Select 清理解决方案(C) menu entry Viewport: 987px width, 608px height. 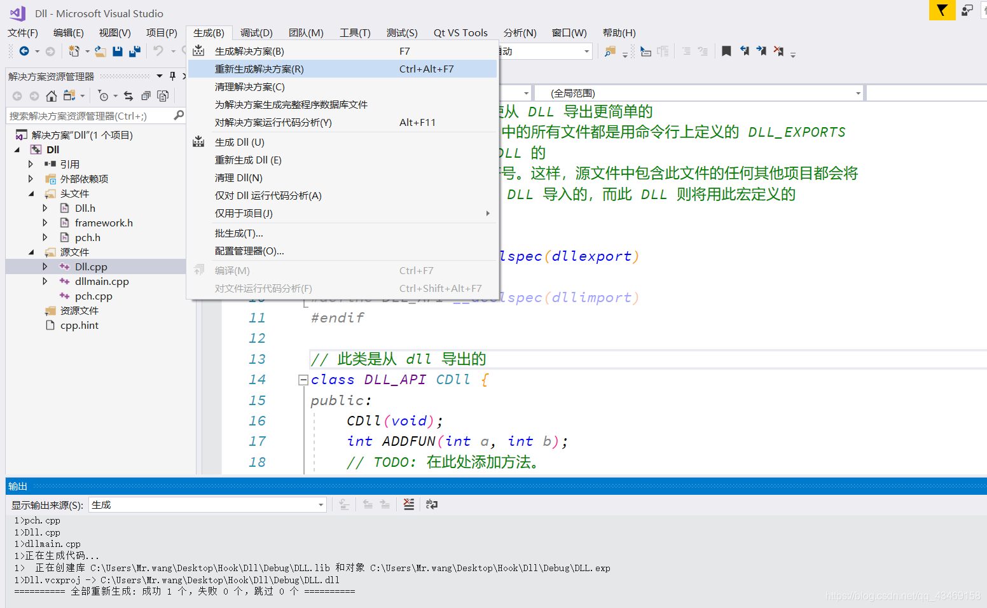[342, 86]
